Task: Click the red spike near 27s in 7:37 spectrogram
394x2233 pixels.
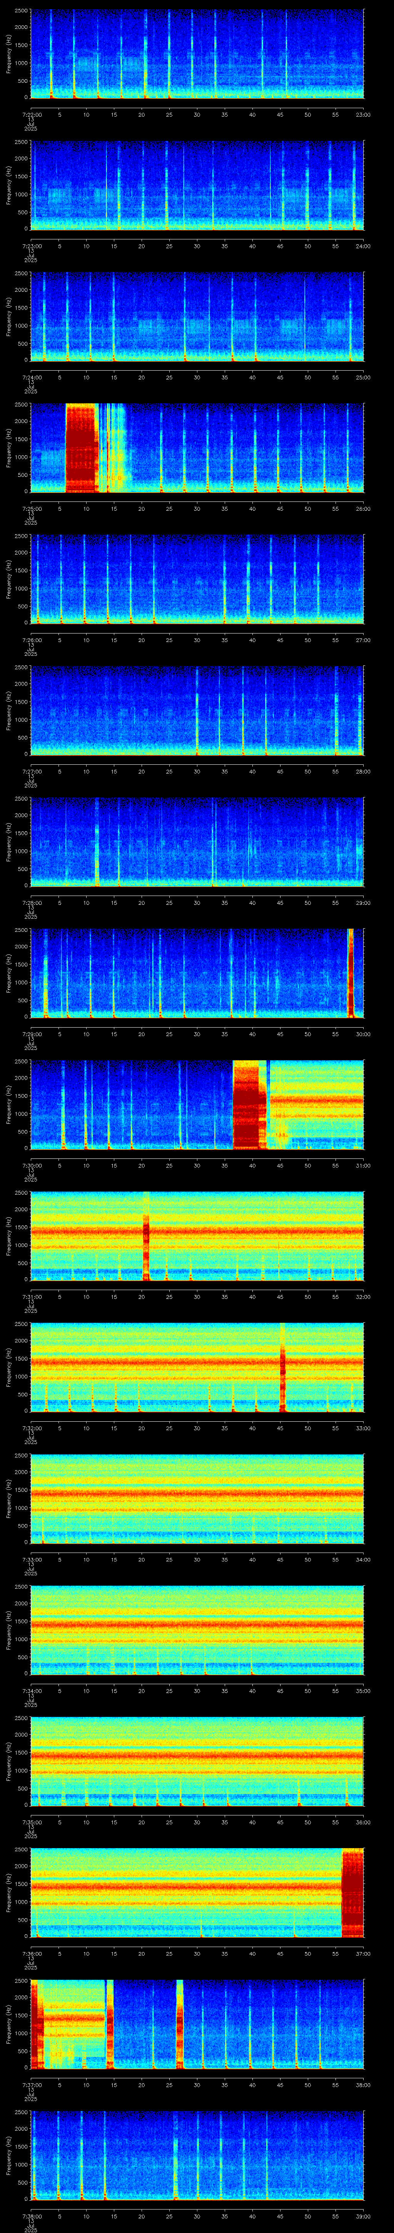Action: [x=180, y=2024]
